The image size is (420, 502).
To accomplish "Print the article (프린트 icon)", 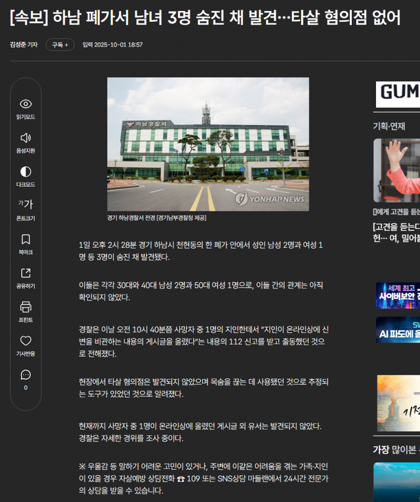I will (x=26, y=307).
